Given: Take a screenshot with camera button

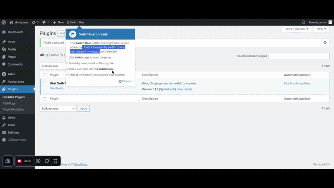Looking at the screenshot, I should (8, 161).
